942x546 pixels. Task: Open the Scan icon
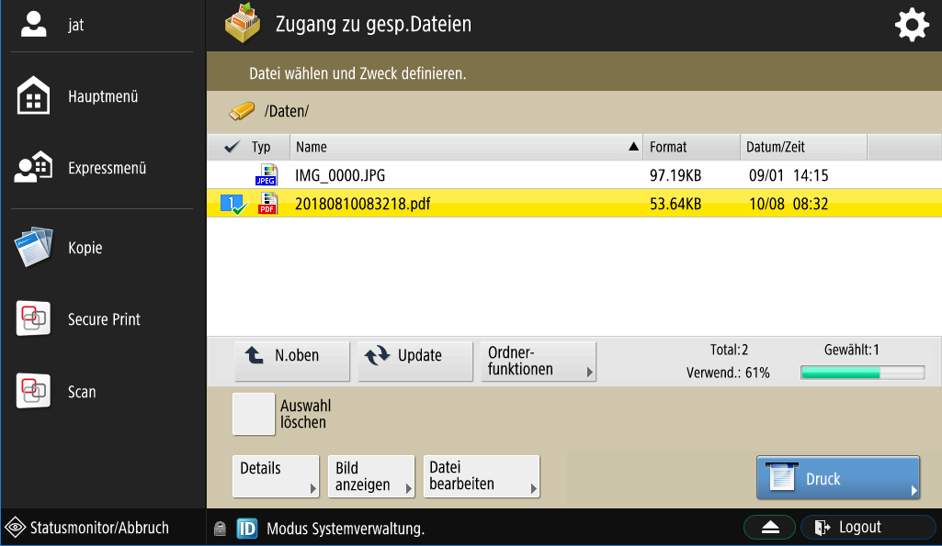34,391
